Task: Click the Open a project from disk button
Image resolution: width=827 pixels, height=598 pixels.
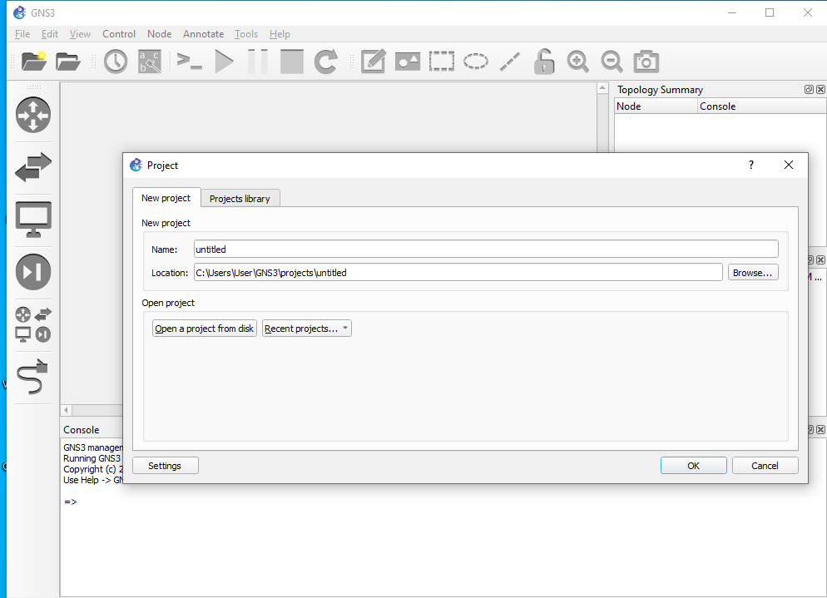Action: 204,328
